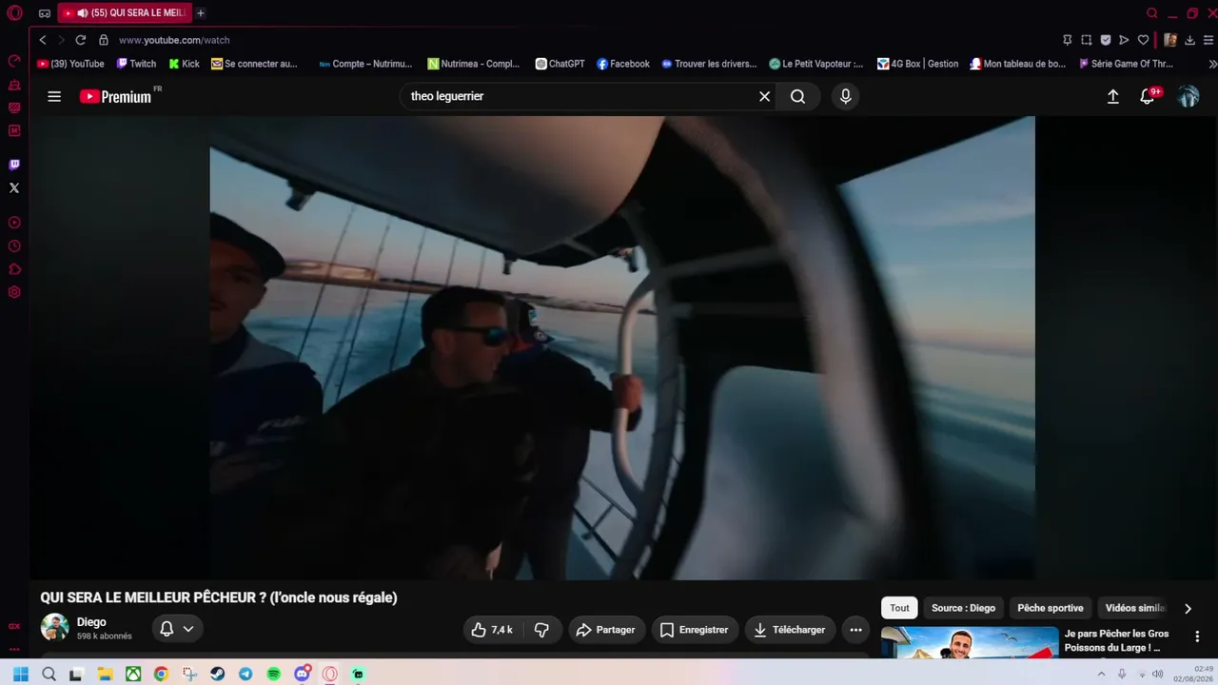This screenshot has height=685, width=1218.
Task: Open more actions three-dot menu beside Télécharger
Action: click(x=855, y=630)
